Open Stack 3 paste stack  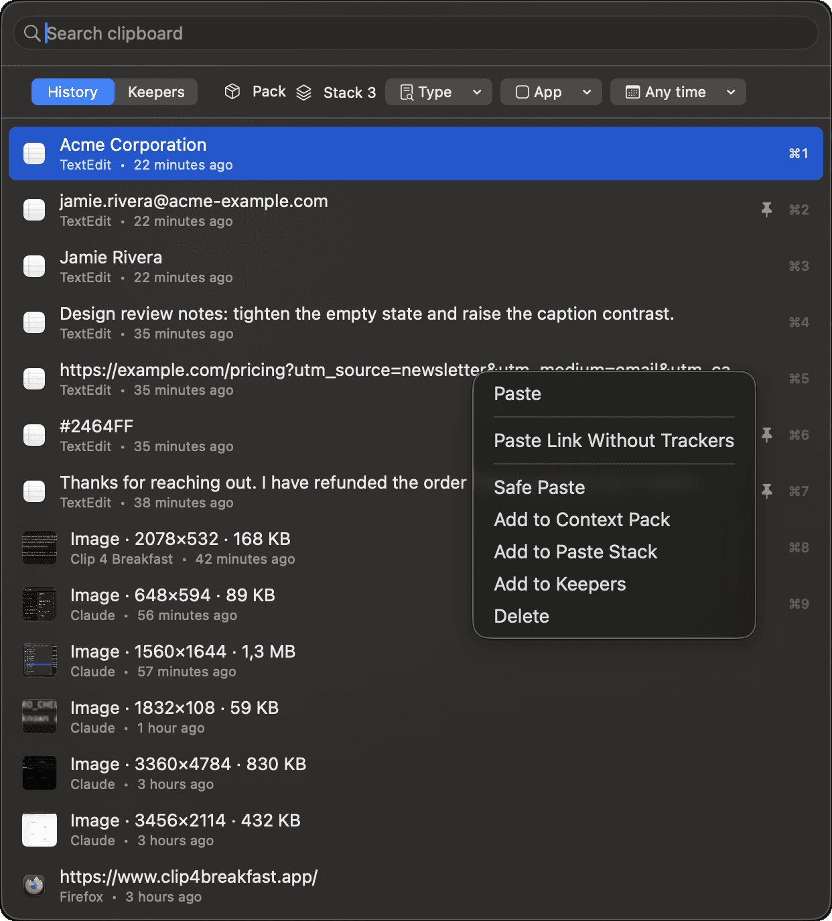coord(350,93)
